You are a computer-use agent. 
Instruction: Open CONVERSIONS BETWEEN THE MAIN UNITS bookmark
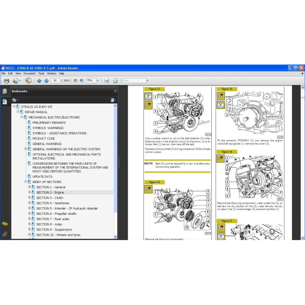[70, 167]
